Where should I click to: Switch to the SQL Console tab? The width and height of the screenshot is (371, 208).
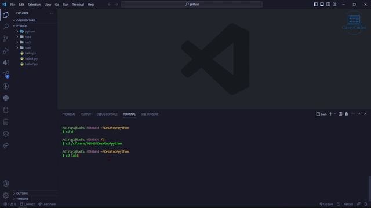pos(150,114)
